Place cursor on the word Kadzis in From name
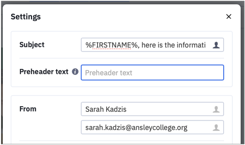This screenshot has width=245, height=145. [x=116, y=109]
